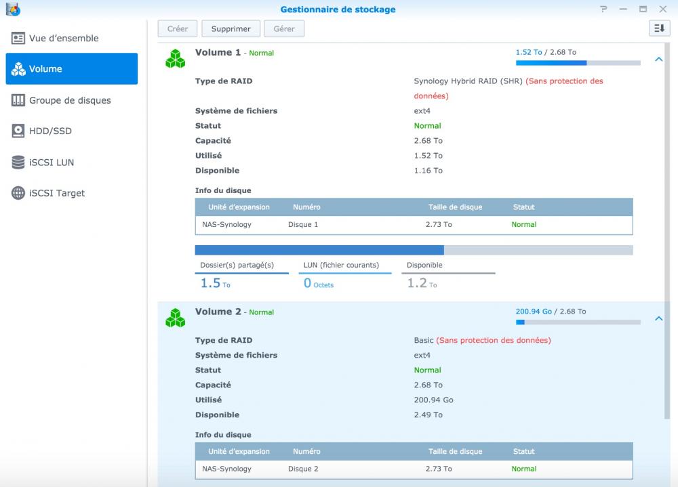This screenshot has height=487, width=678.
Task: Open the help question mark icon
Action: [603, 9]
